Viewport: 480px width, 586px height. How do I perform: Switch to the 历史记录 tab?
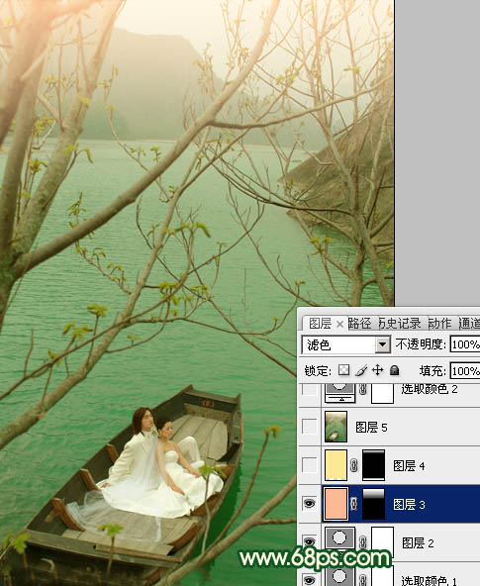400,324
